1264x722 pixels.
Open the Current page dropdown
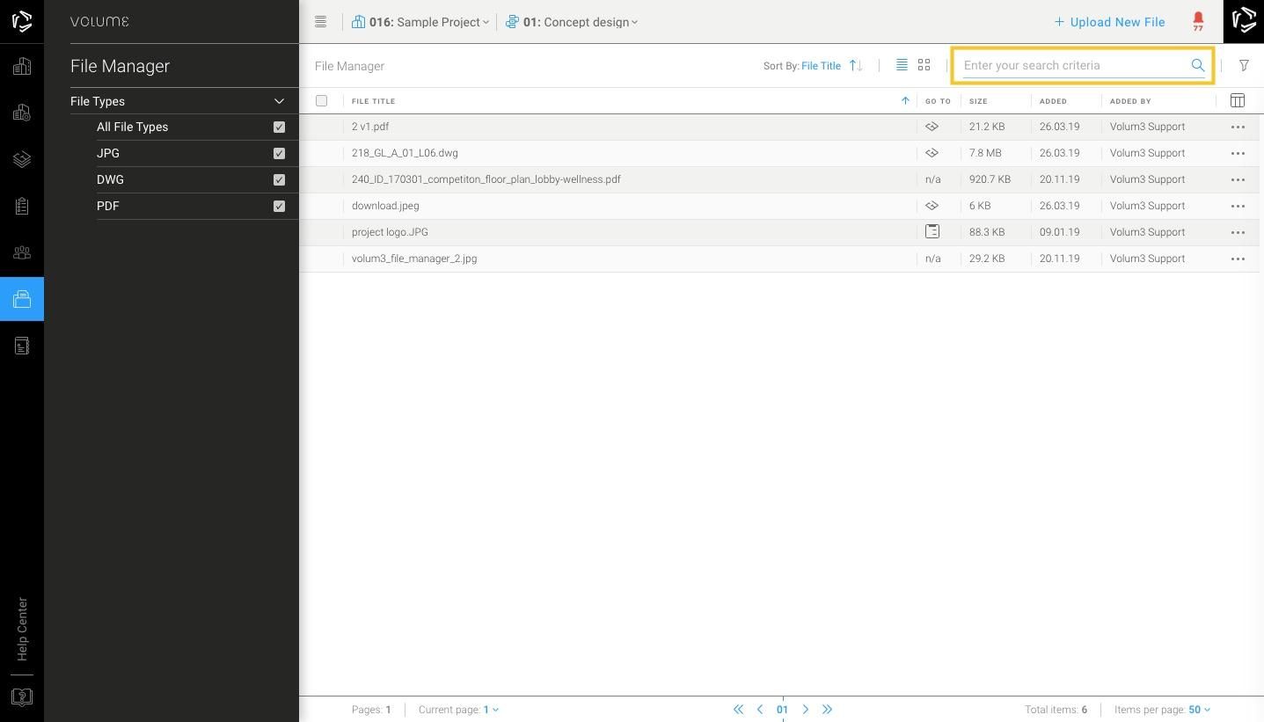(491, 710)
